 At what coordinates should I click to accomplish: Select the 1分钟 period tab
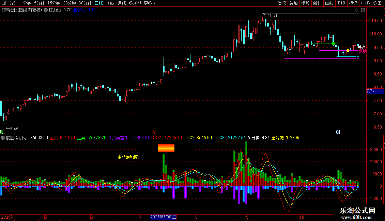coord(26,3)
